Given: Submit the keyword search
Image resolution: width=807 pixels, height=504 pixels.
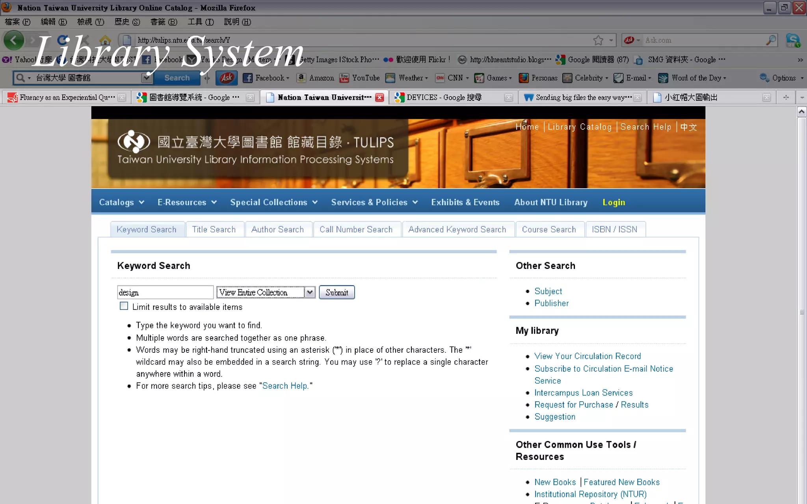Looking at the screenshot, I should click(337, 293).
